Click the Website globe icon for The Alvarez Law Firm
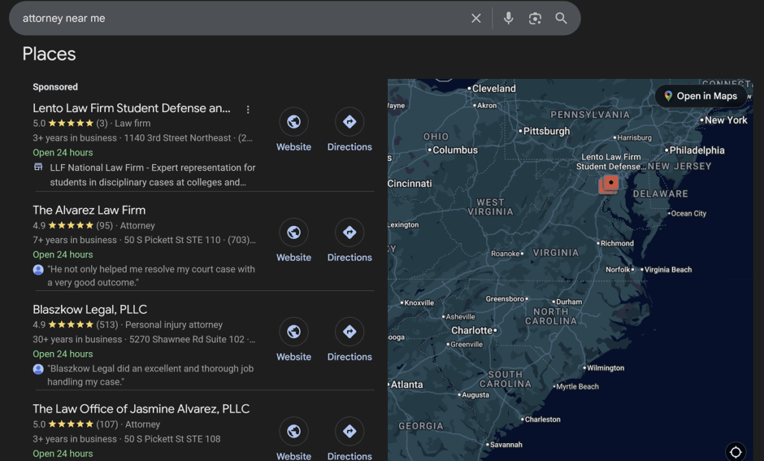 click(x=293, y=232)
